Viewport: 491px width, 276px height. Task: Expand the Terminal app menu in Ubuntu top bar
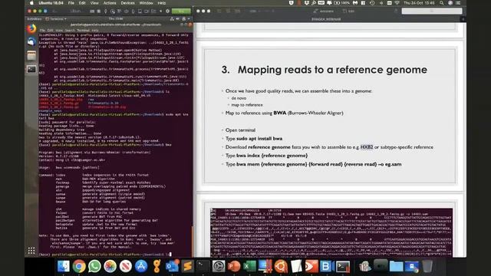(56, 18)
